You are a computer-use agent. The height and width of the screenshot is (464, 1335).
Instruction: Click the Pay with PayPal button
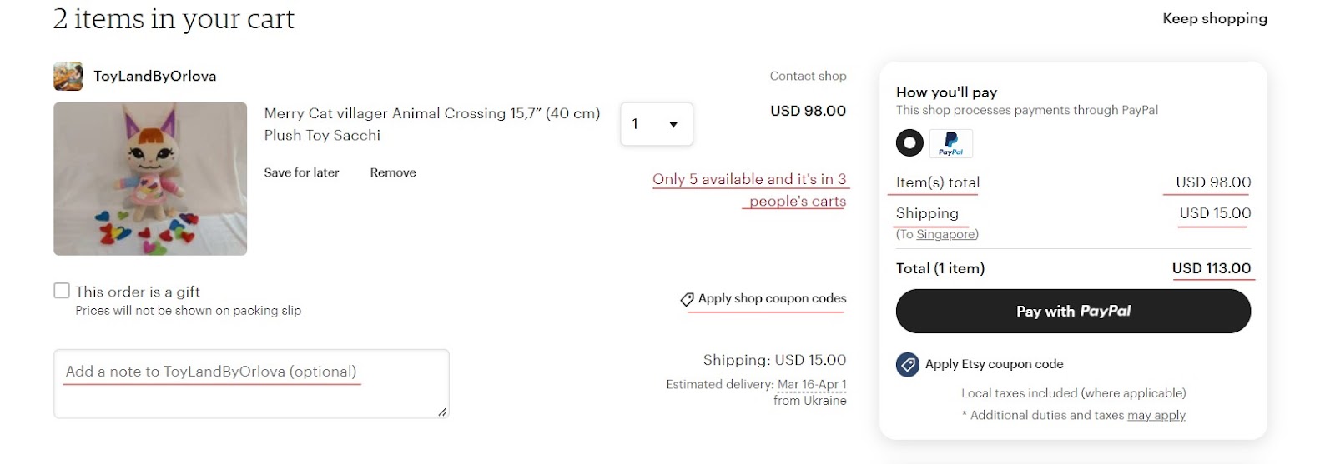coord(1072,311)
